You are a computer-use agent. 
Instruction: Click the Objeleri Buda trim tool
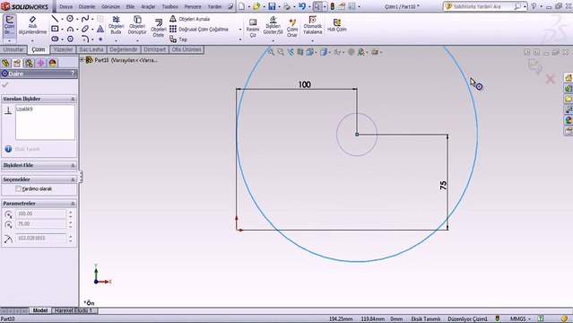click(x=116, y=25)
